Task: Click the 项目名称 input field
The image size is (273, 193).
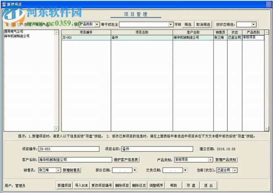Action: pos(157,149)
